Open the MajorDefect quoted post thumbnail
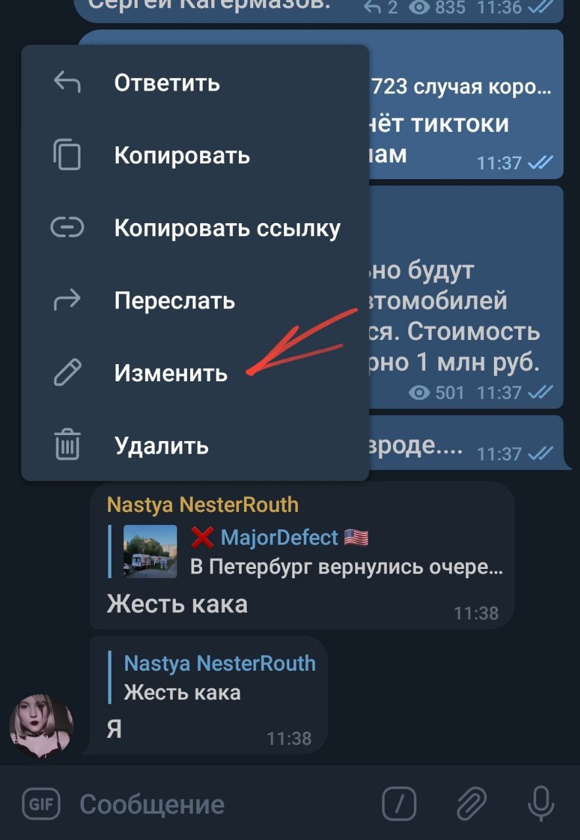 pos(150,551)
